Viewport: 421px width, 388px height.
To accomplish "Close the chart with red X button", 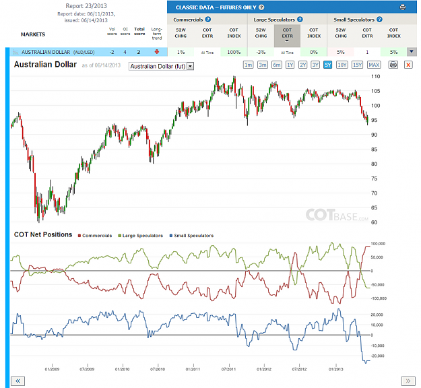I will (408, 65).
